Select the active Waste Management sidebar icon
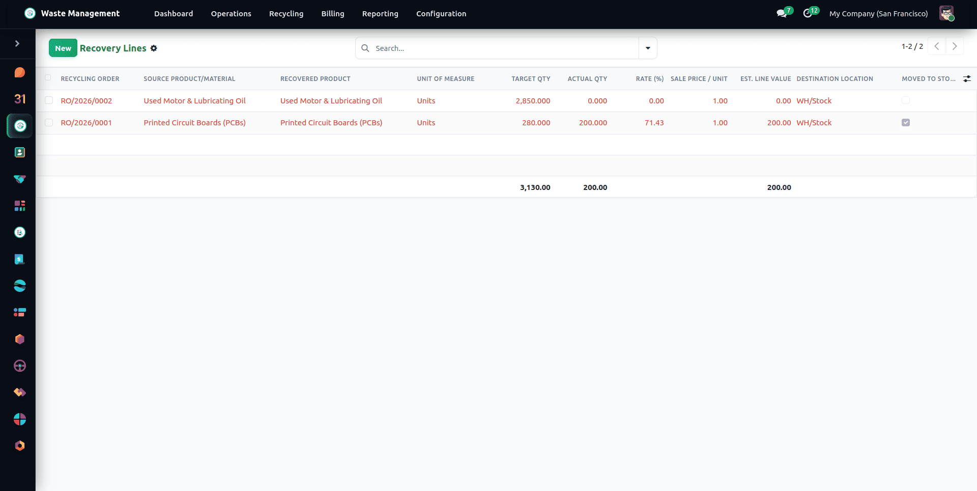 (20, 126)
